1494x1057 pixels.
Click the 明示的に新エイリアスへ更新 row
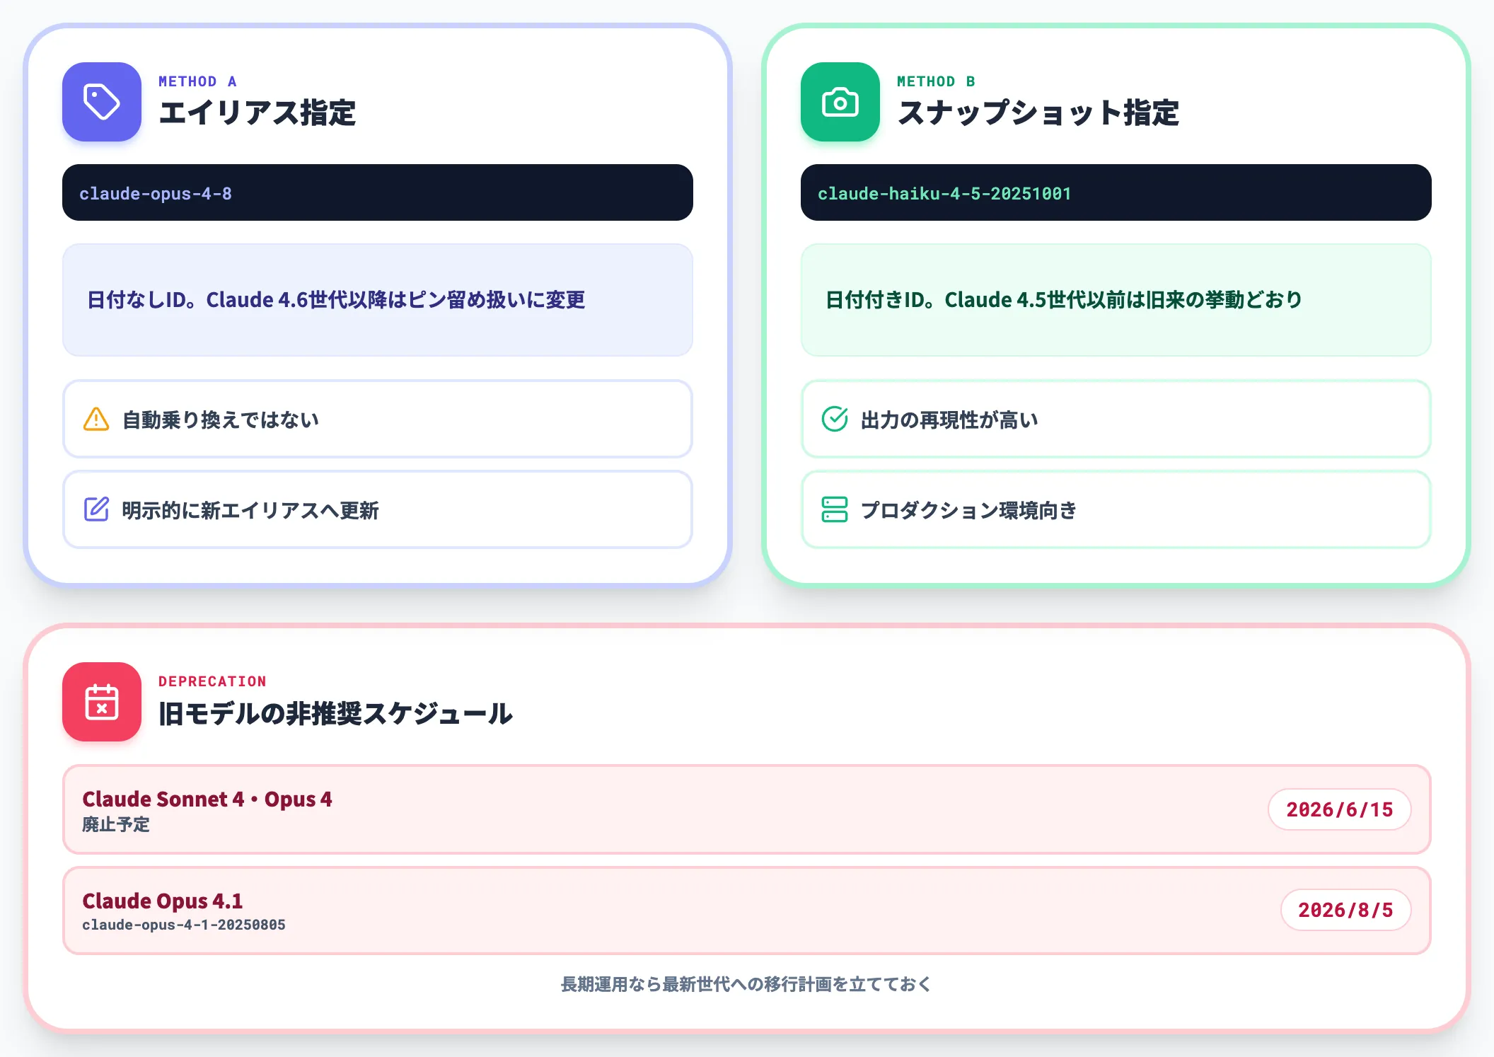[x=378, y=509]
